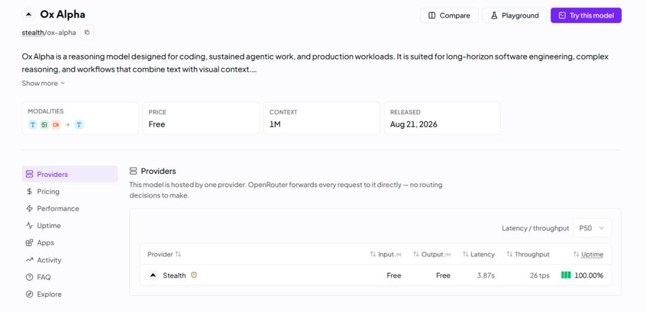Sort providers by Latency

pyautogui.click(x=479, y=255)
